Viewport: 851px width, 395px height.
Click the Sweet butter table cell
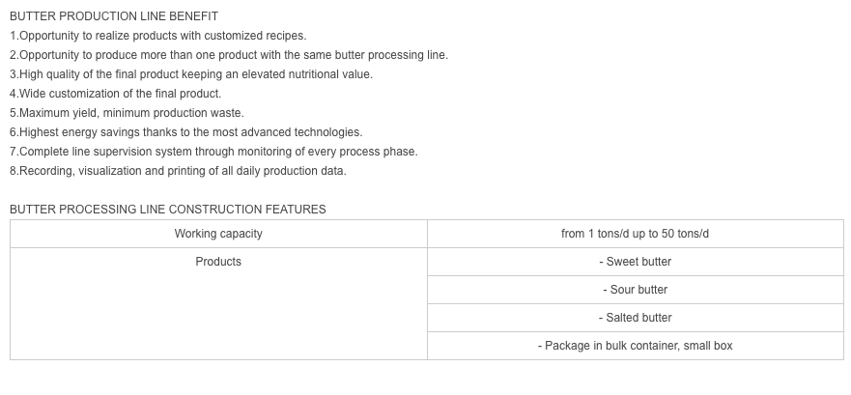[635, 262]
